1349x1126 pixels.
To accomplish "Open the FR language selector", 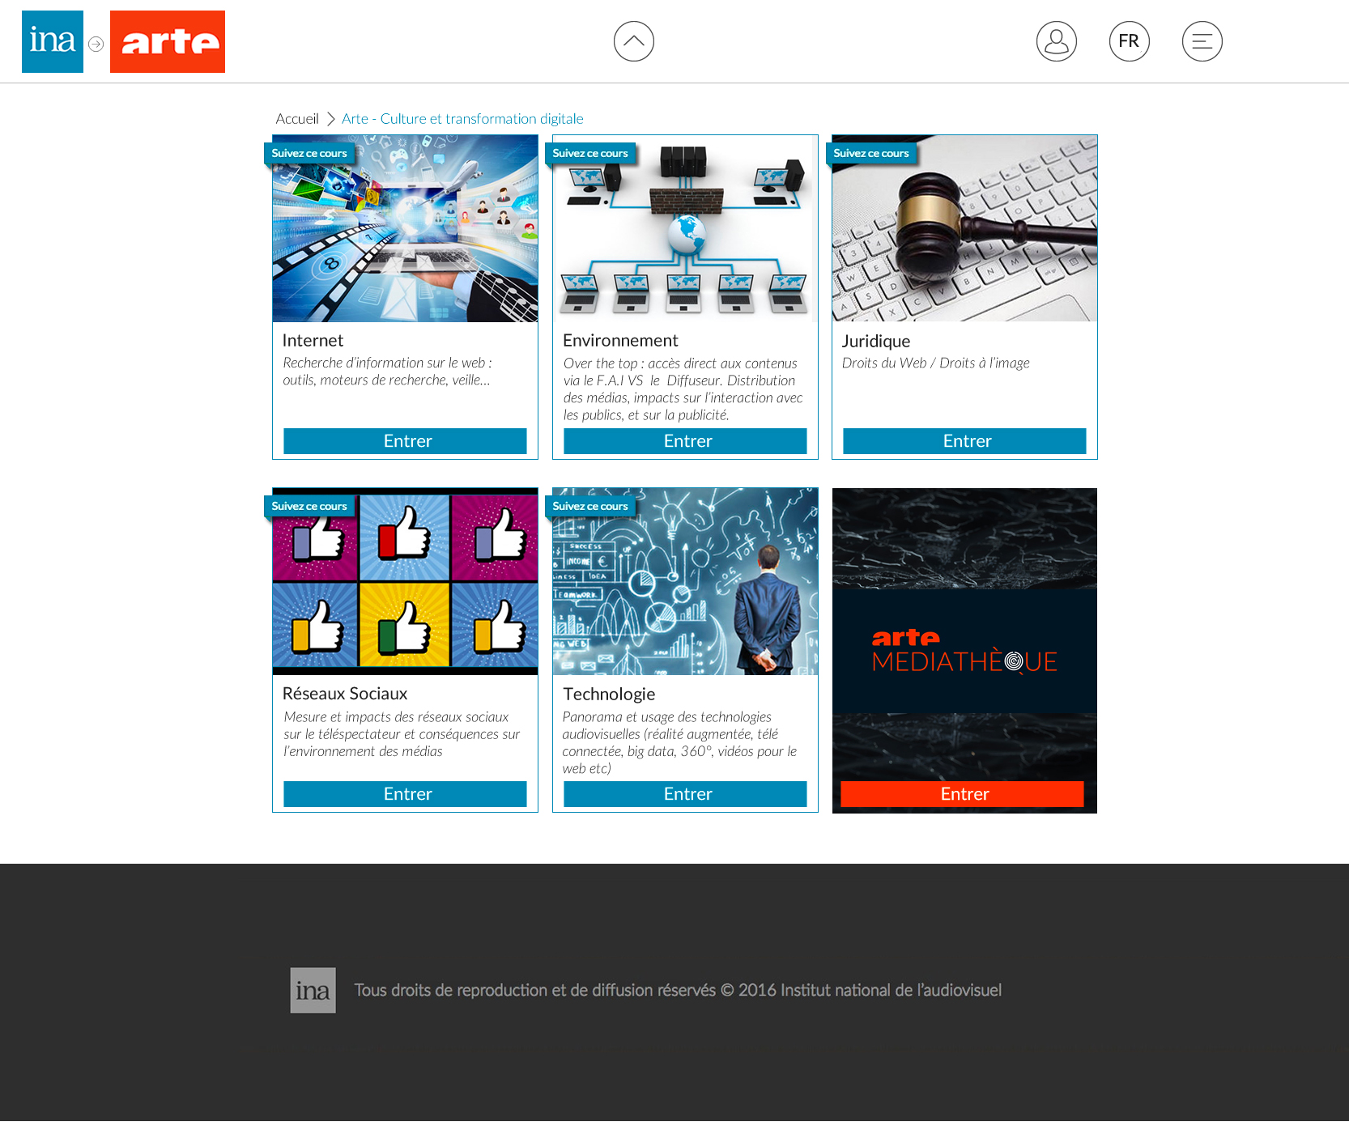I will tap(1130, 41).
